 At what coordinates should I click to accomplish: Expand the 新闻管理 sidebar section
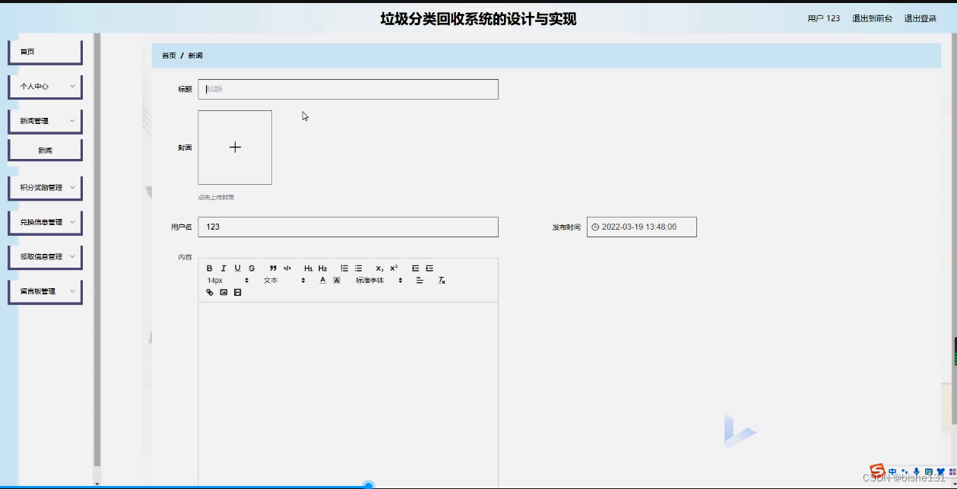(x=44, y=121)
